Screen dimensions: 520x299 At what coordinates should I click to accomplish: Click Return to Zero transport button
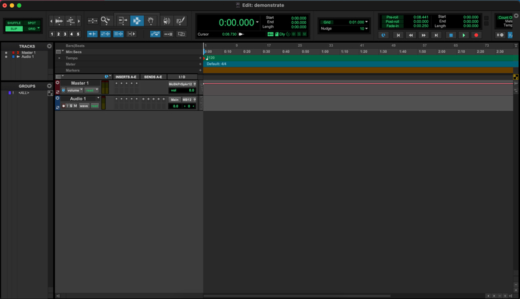tap(398, 35)
